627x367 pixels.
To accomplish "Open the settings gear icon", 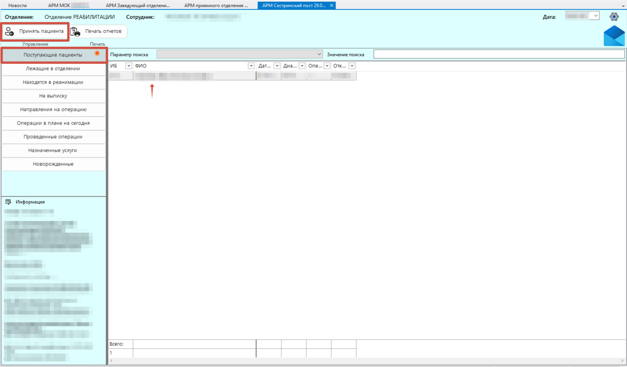I will pos(614,17).
